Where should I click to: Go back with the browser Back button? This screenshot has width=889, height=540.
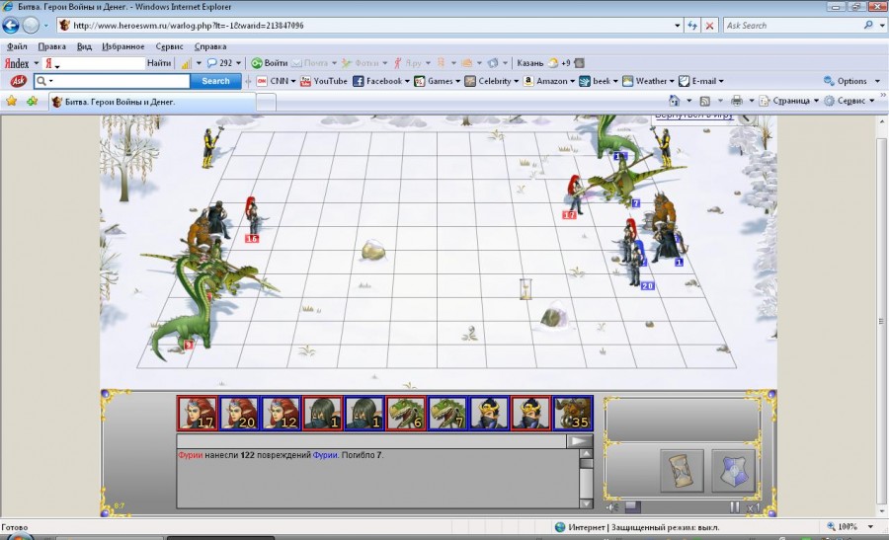[11, 26]
